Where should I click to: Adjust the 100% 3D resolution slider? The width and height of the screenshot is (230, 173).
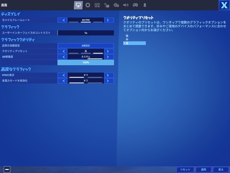[86, 62]
